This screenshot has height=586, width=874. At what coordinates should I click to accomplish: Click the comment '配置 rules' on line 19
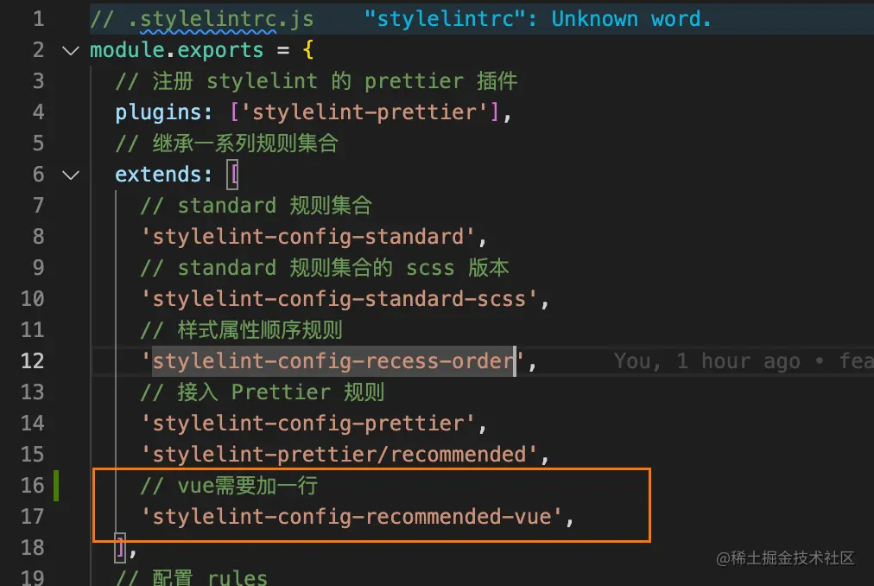click(x=191, y=576)
